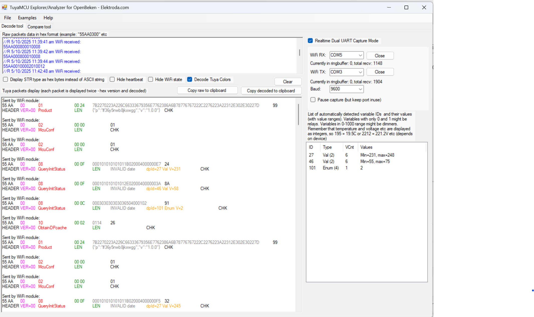Open the Examples menu
Screen dimensions: 534x317
pyautogui.click(x=27, y=18)
